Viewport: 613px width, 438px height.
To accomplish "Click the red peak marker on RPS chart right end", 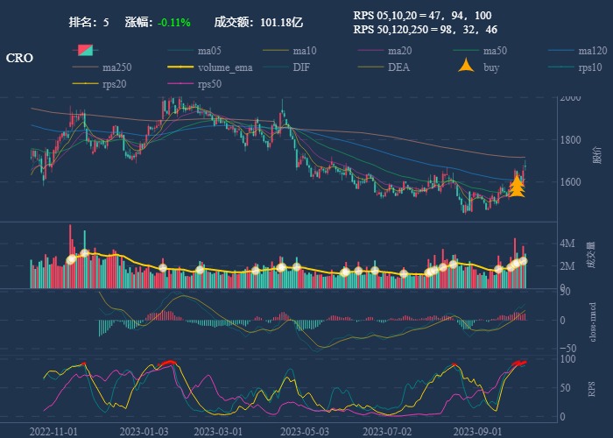I will (x=519, y=363).
